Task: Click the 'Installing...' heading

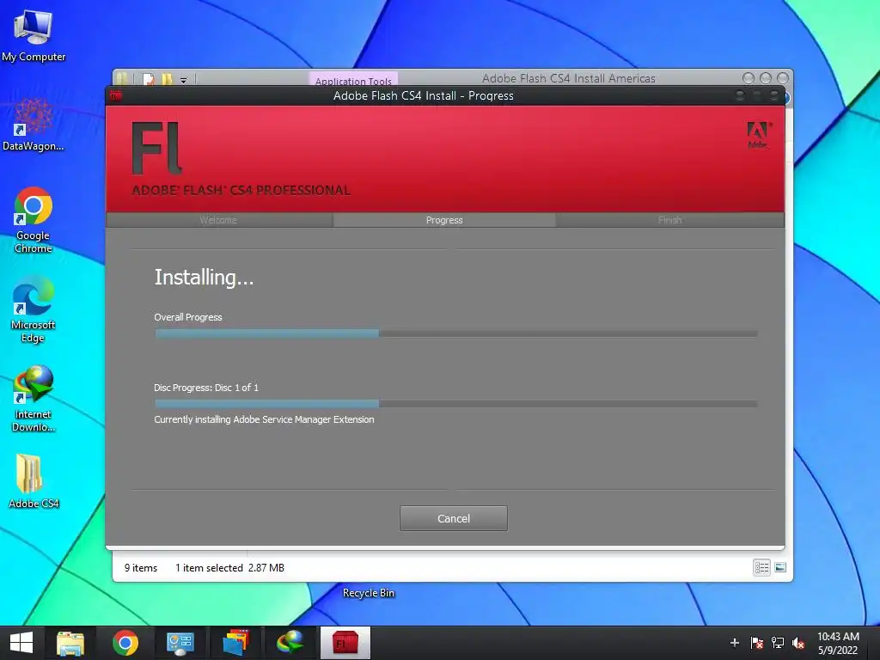Action: [x=204, y=278]
